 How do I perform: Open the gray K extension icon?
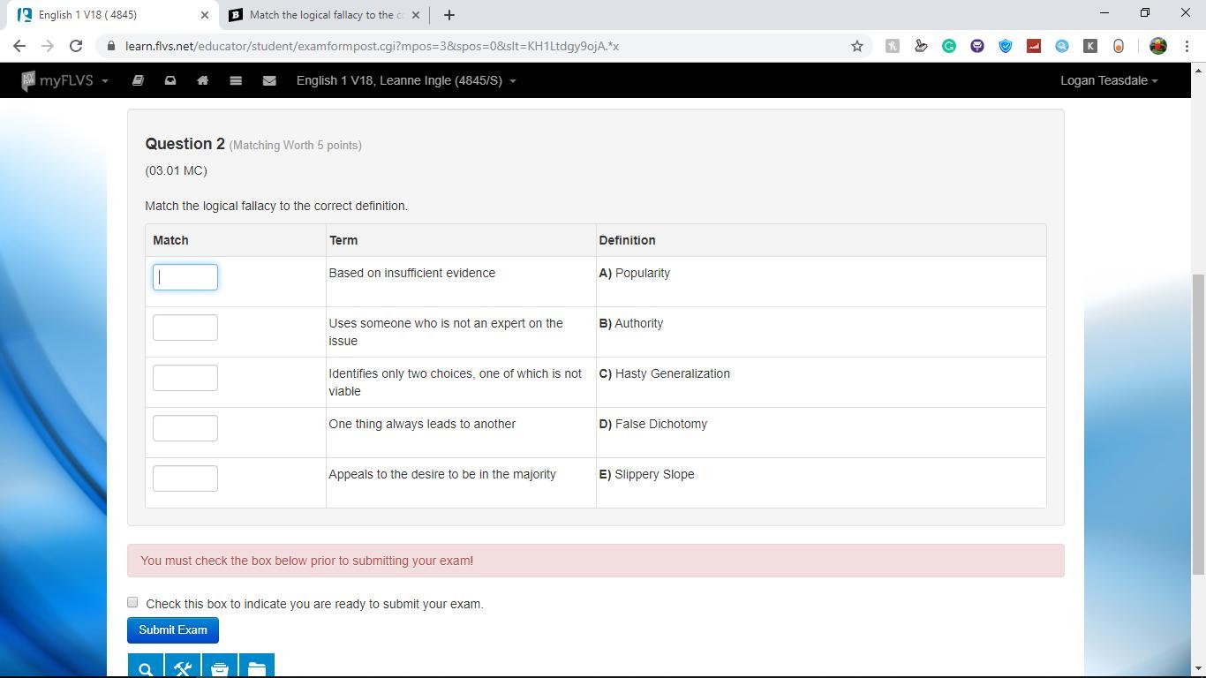pos(1090,46)
